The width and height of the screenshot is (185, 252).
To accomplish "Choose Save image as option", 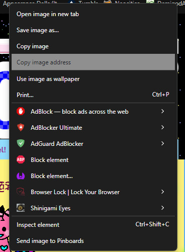I will (x=93, y=30).
